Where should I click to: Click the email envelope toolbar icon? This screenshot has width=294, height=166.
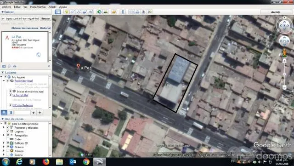pos(131,12)
